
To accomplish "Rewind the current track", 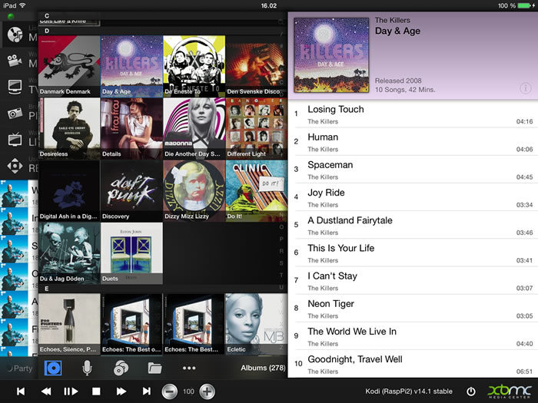I will pos(46,391).
